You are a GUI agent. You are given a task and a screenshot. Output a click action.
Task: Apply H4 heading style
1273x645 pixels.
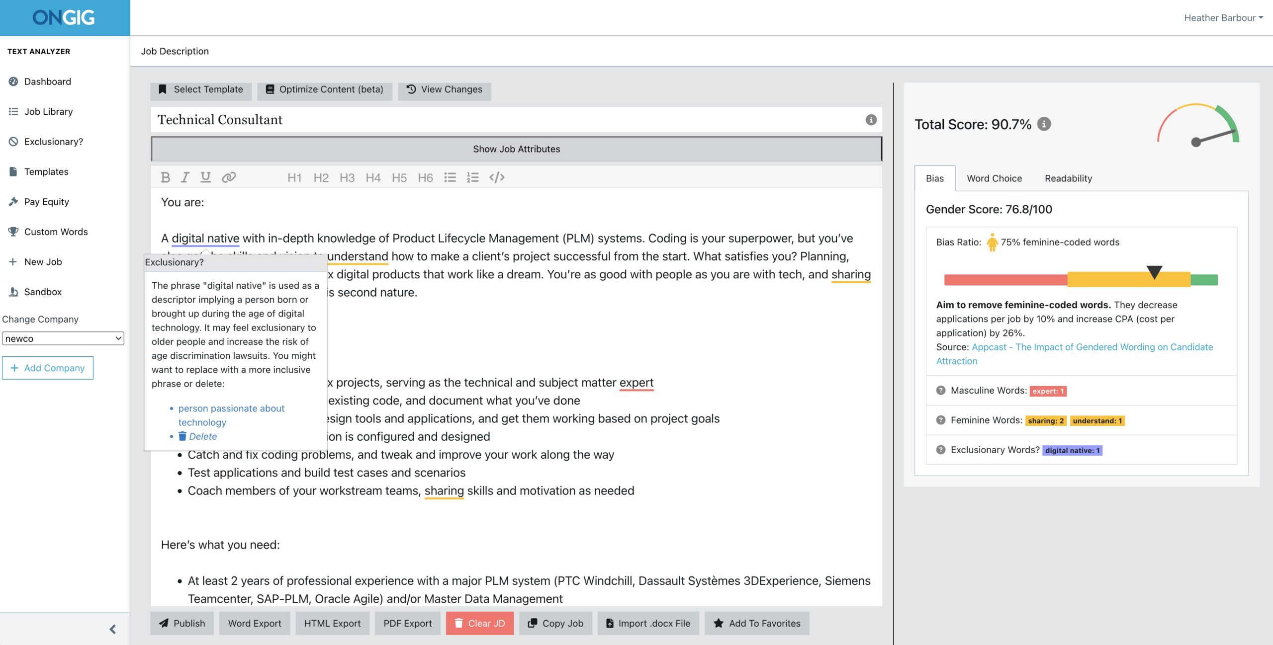[373, 178]
